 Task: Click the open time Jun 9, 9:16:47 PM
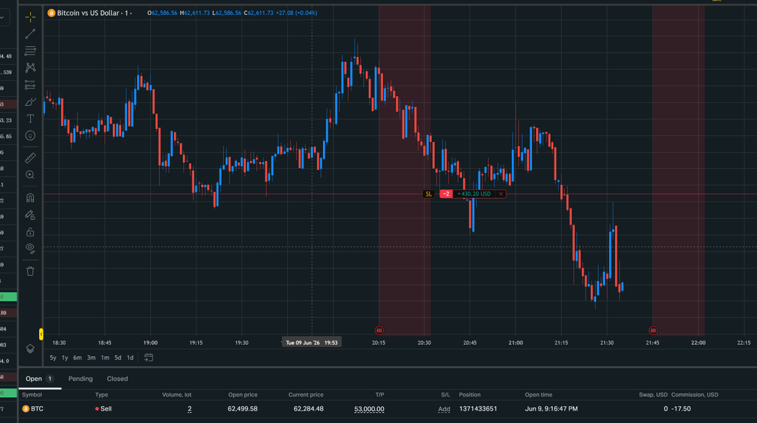point(552,409)
